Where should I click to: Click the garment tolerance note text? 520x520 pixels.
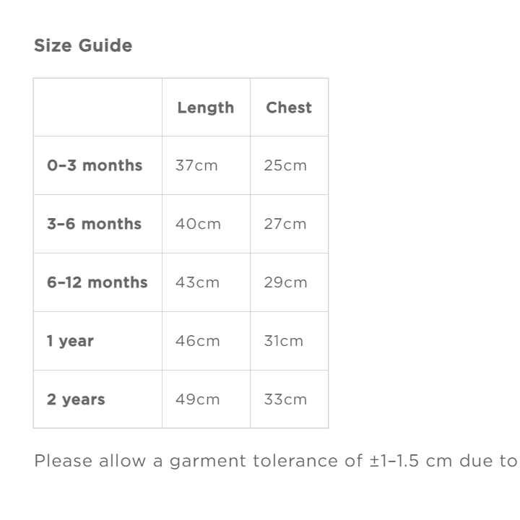276,461
